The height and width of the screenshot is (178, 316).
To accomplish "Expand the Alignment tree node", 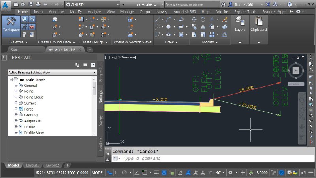I will pos(16,121).
